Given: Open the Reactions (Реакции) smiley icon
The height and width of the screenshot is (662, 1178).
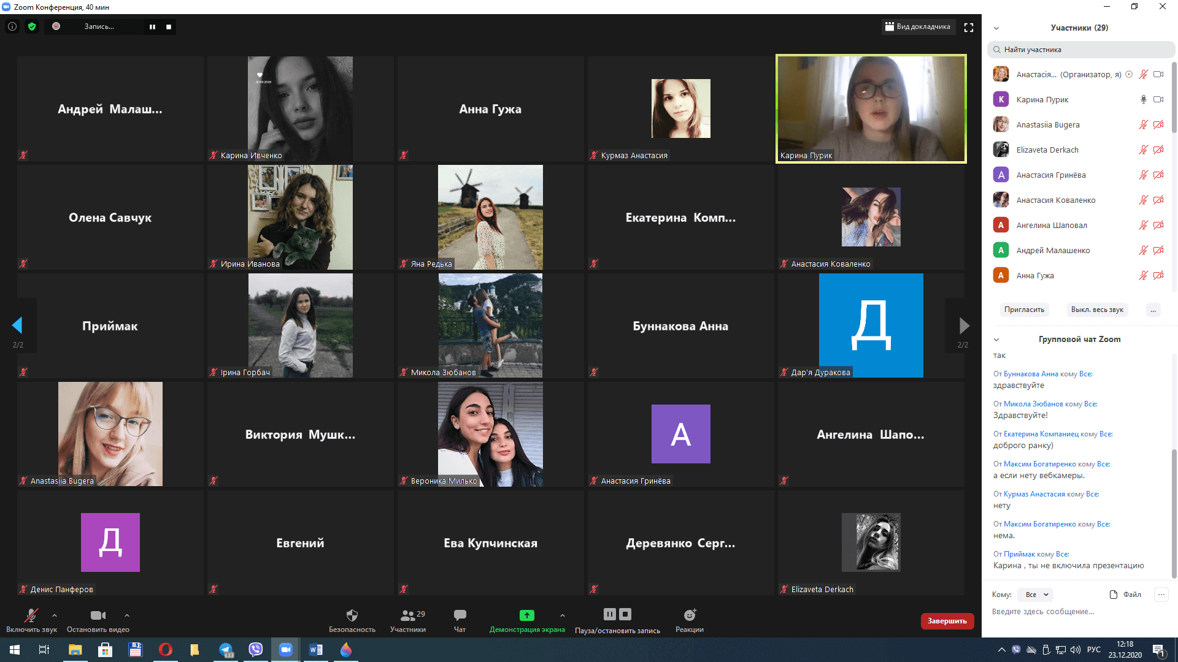Looking at the screenshot, I should [x=690, y=615].
